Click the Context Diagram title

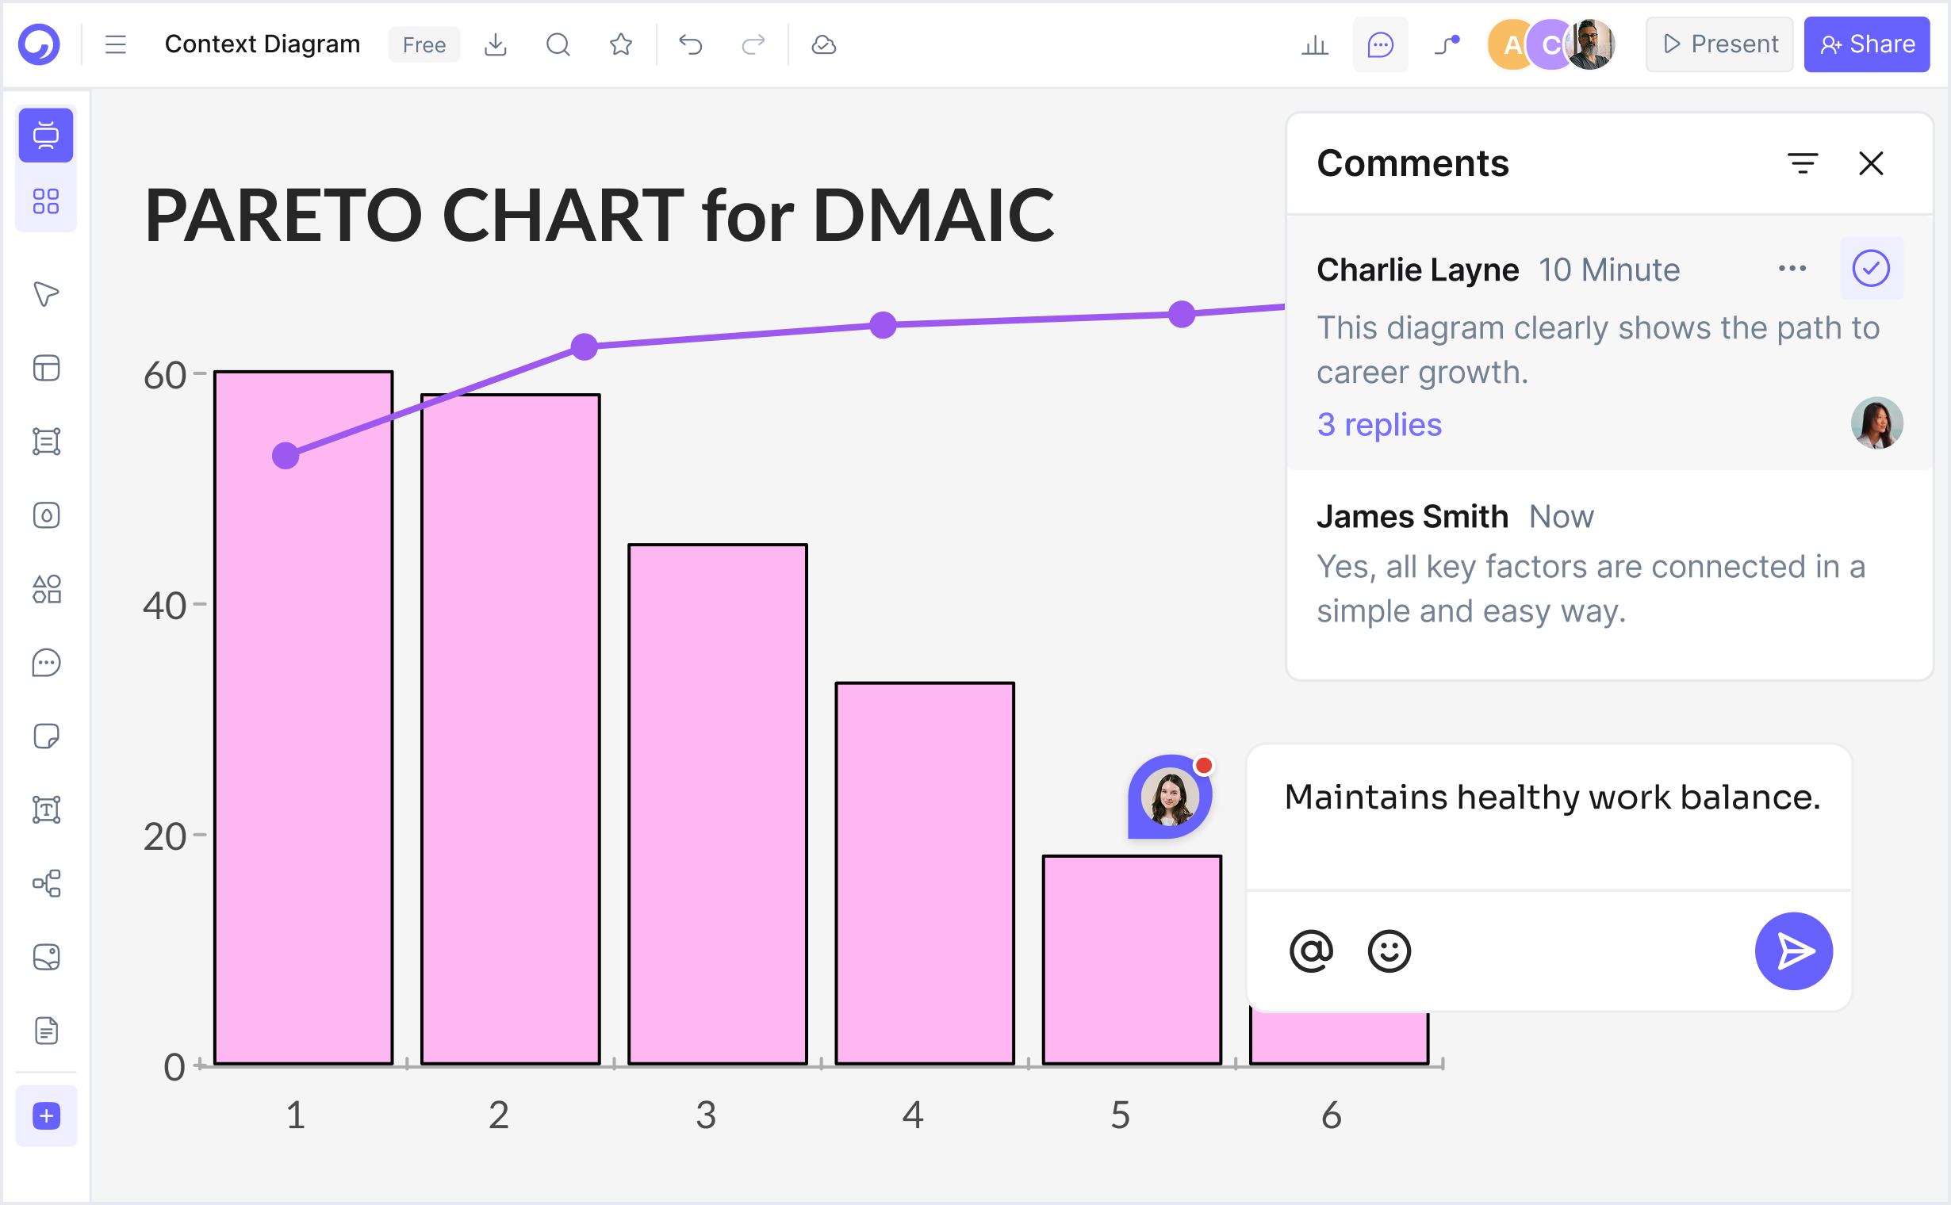coord(263,44)
